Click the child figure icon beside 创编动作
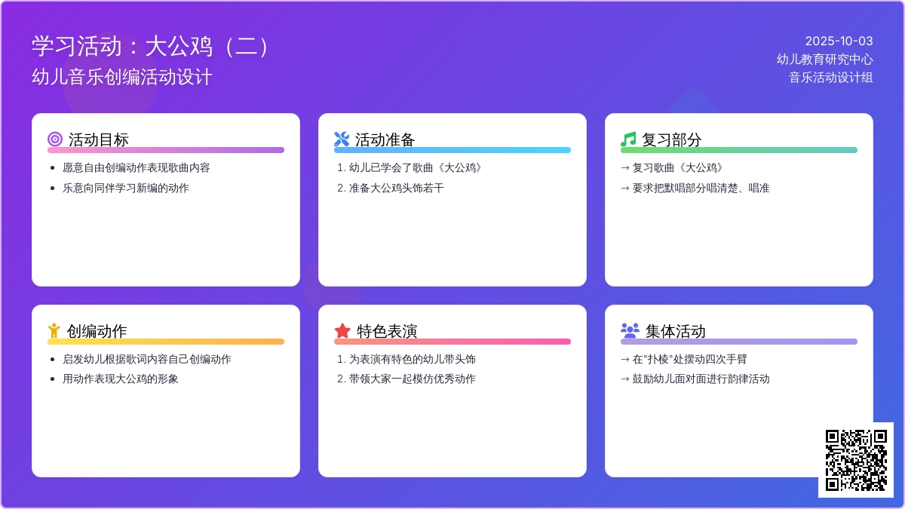The height and width of the screenshot is (509, 905). click(x=54, y=331)
